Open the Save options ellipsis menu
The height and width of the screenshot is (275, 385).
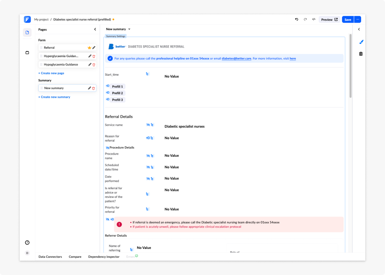tap(358, 19)
